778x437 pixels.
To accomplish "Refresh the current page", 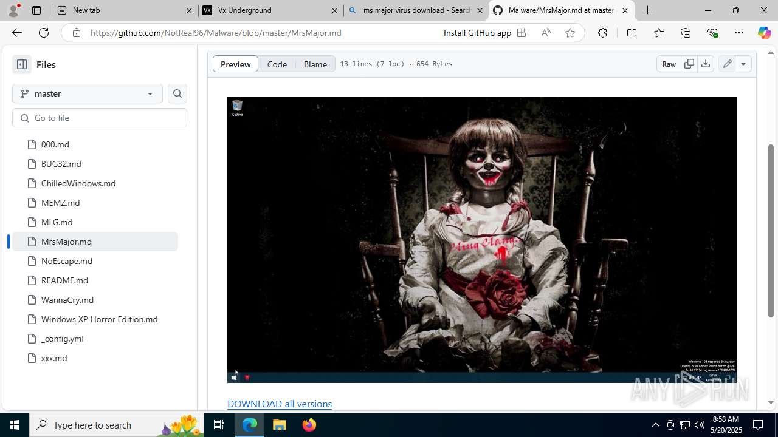I will point(44,33).
